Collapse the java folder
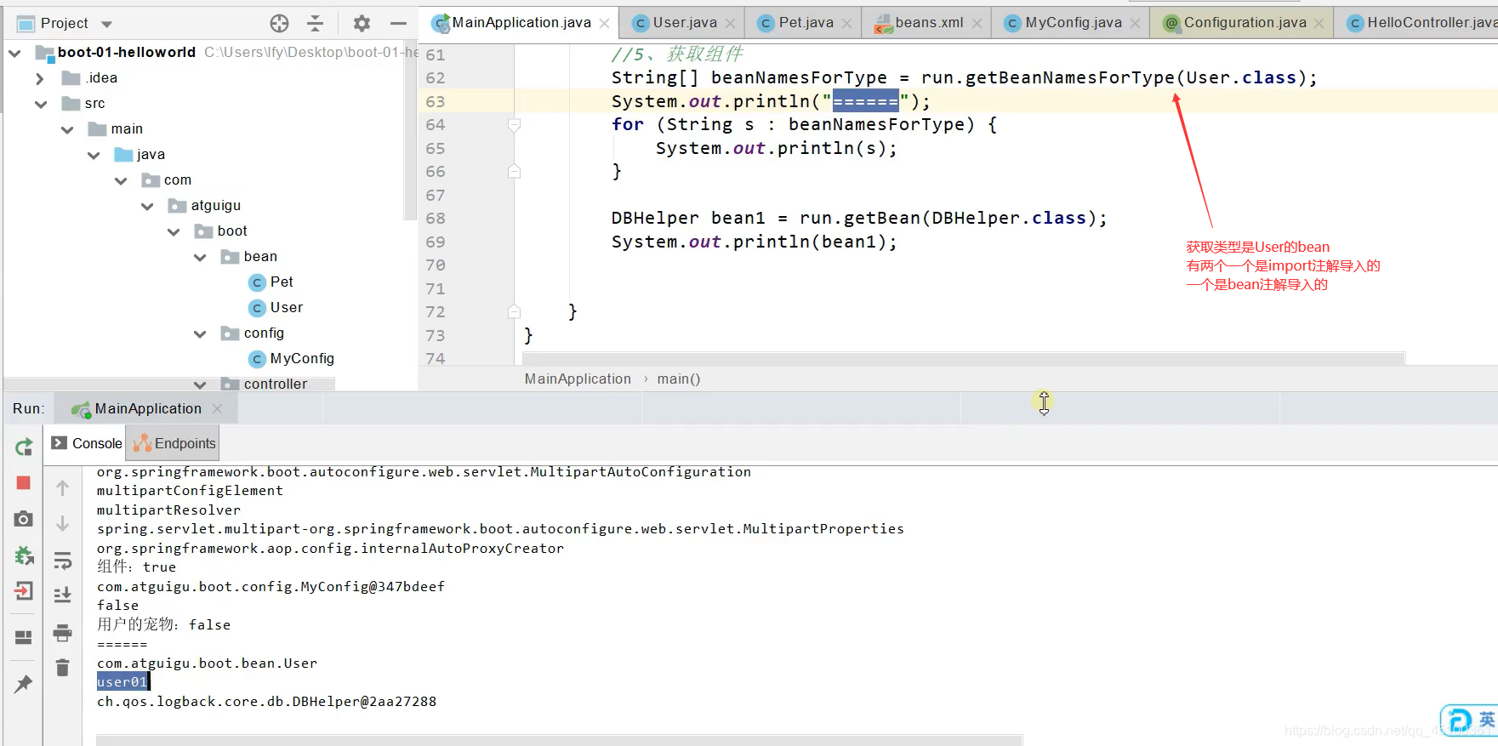Screen dimensions: 1498x746 tap(94, 155)
